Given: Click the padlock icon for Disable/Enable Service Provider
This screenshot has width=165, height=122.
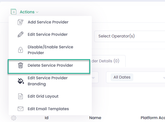Looking at the screenshot, I should tap(20, 50).
